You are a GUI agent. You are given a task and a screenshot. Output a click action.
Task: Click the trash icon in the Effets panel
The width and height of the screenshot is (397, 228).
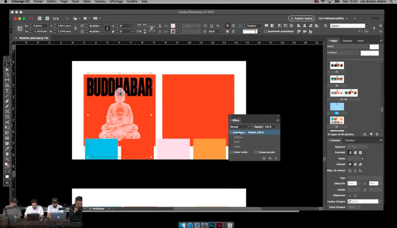click(276, 158)
